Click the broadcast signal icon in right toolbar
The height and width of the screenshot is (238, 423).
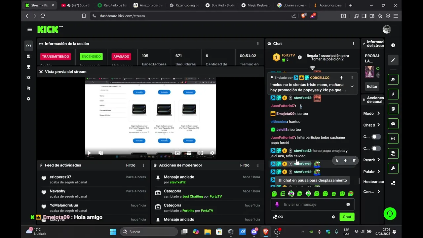pos(393,139)
